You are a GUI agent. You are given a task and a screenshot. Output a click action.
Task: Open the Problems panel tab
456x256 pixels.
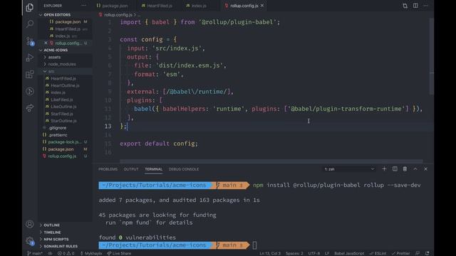pos(108,169)
